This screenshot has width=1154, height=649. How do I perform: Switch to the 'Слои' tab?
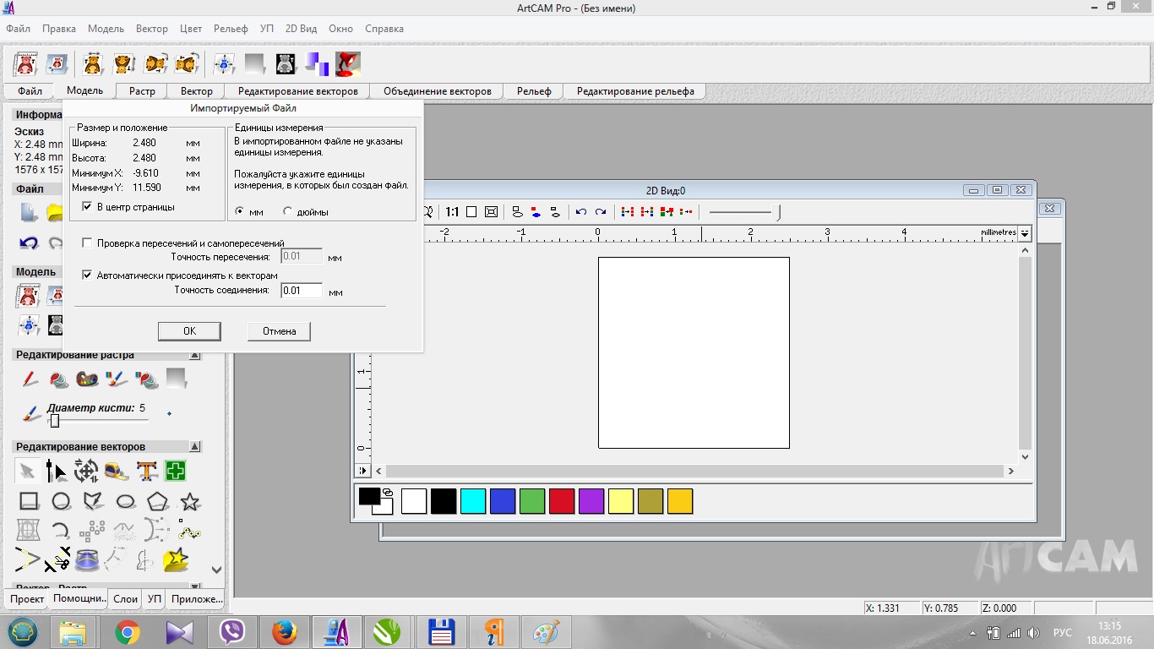125,599
